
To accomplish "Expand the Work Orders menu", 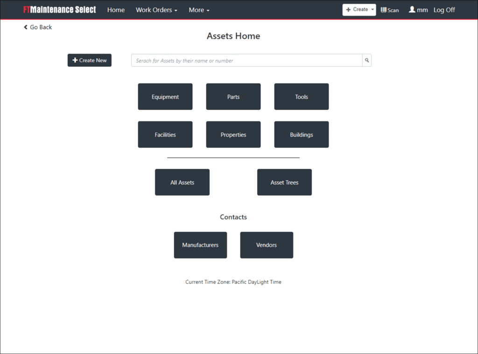I will [156, 10].
